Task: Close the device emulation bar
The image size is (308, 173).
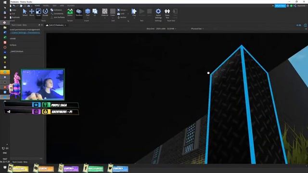Action: pyautogui.click(x=306, y=29)
